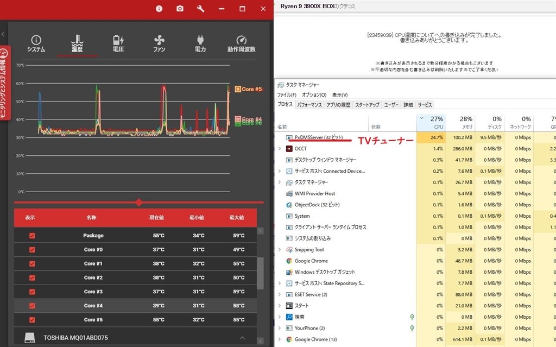Click the ObjectDock (32 ビット) process icon
Screen dimensions: 556x347
click(289, 205)
